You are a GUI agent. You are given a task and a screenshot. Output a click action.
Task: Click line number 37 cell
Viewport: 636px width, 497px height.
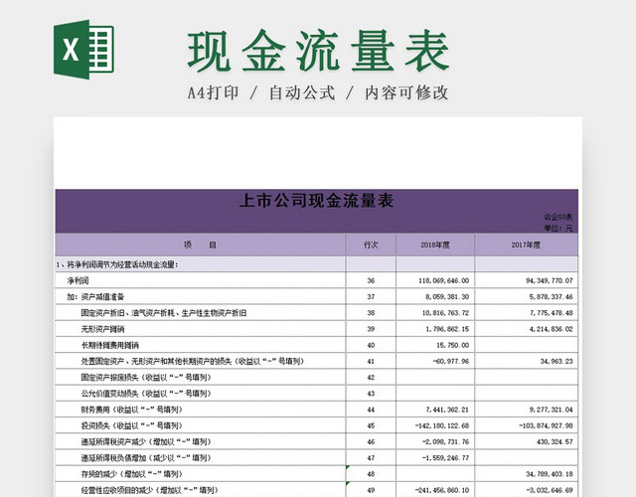click(x=371, y=296)
